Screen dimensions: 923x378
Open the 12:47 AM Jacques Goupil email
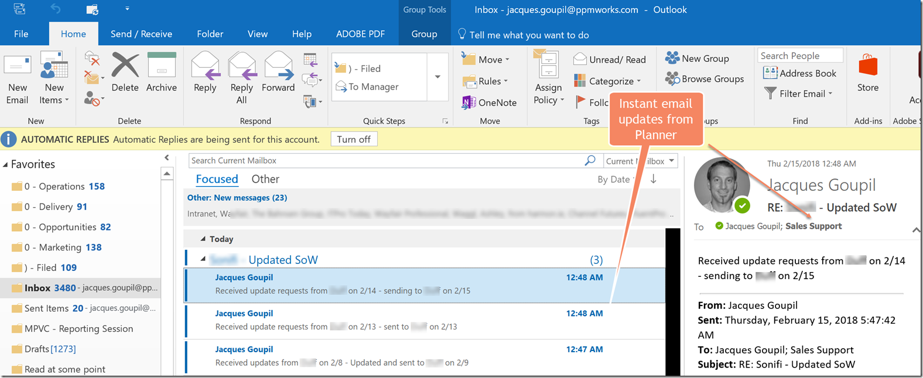coord(425,356)
